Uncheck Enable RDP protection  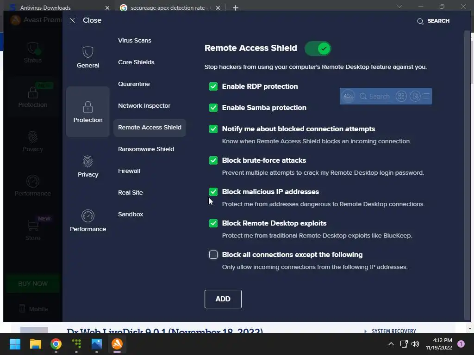click(x=213, y=86)
